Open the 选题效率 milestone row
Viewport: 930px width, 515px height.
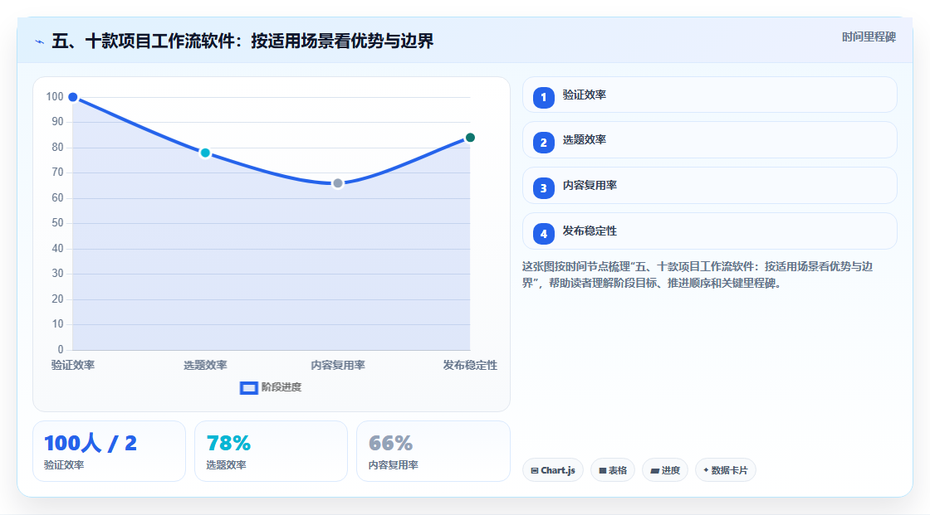tap(709, 140)
